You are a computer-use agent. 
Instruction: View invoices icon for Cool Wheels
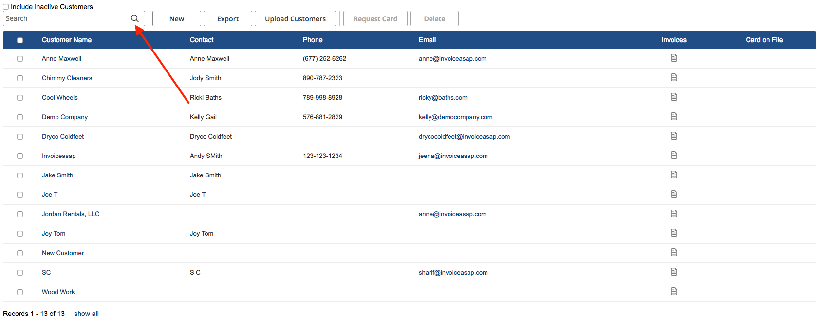coord(673,97)
